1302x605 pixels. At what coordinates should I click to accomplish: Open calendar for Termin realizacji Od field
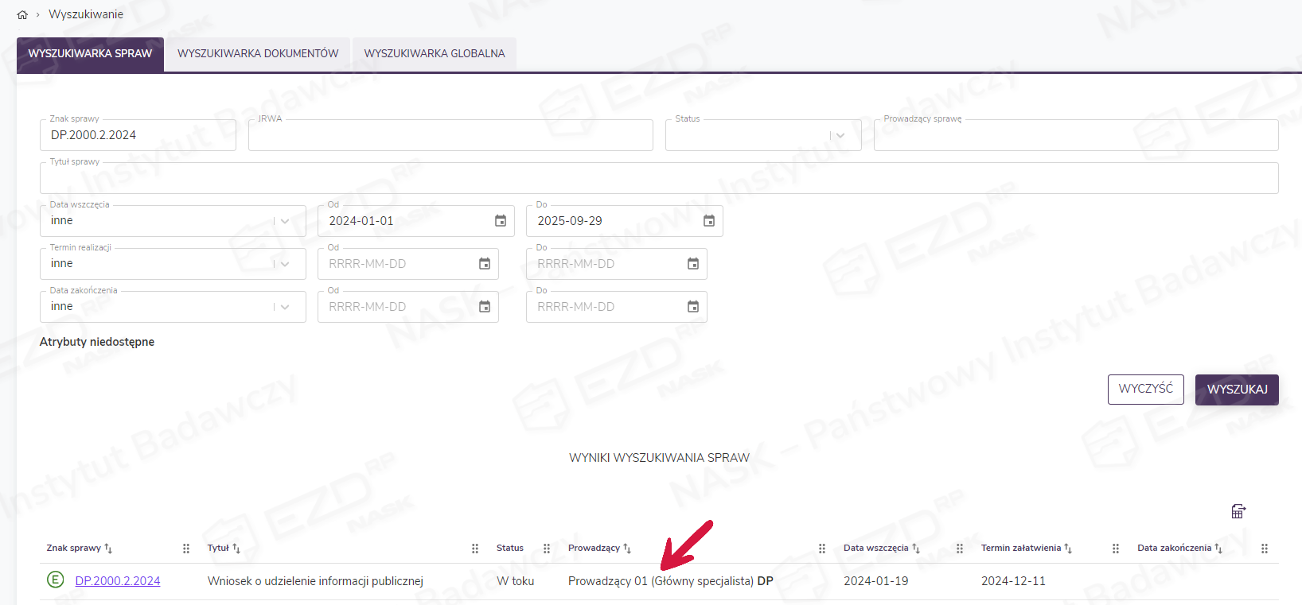click(x=485, y=264)
